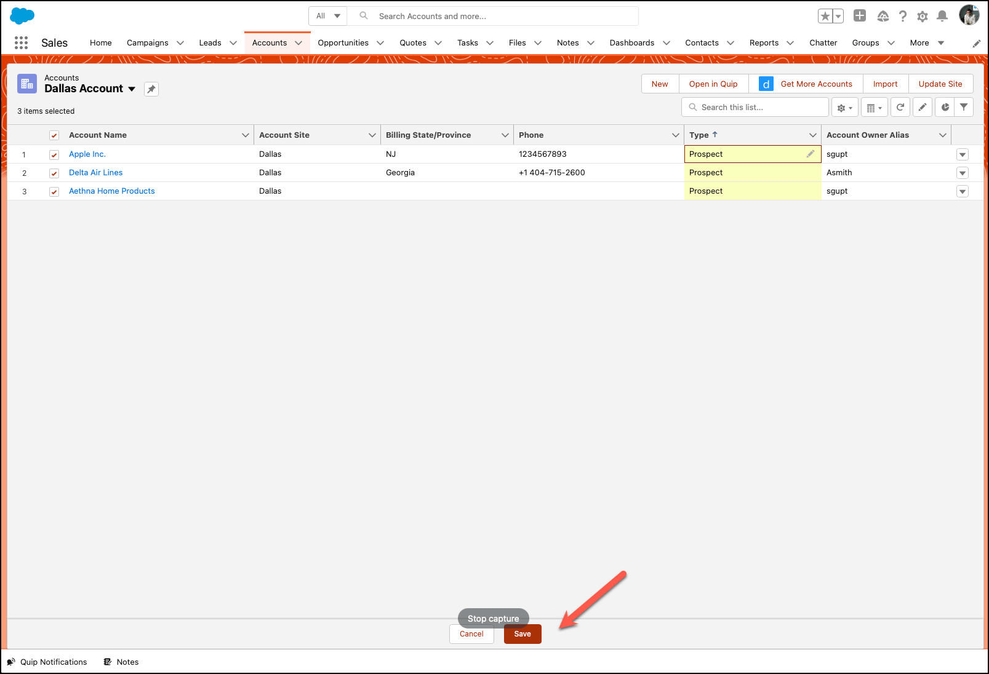Open the More navigation menu
989x674 pixels.
pos(927,43)
